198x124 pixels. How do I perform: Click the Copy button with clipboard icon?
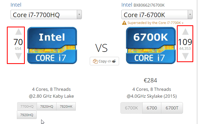pyautogui.click(x=104, y=61)
